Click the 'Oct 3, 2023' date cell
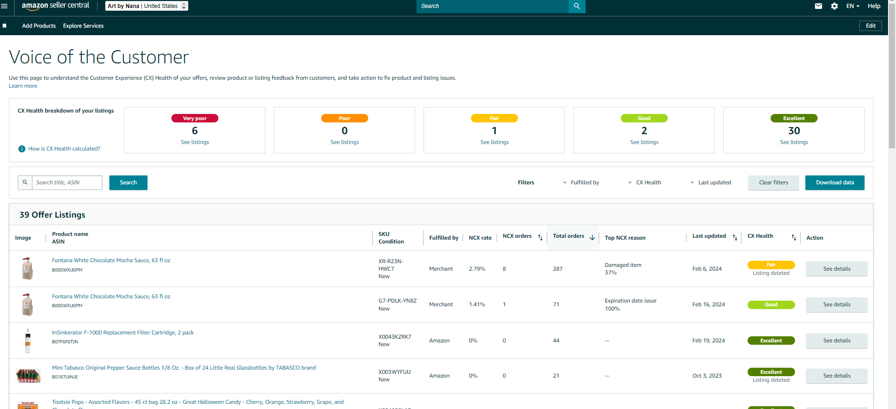This screenshot has height=409, width=896. click(x=707, y=376)
